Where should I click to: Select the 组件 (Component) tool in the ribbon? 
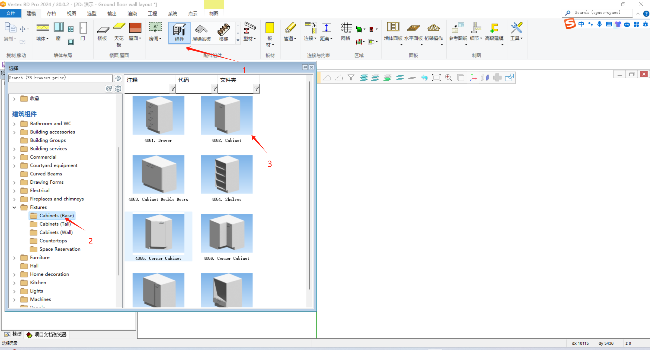[179, 32]
